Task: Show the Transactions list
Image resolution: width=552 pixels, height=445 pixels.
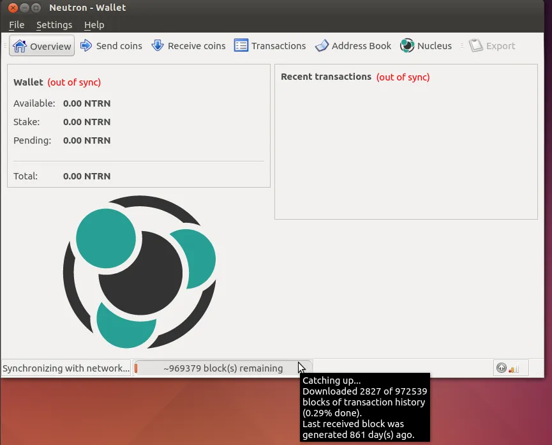Action: [270, 46]
